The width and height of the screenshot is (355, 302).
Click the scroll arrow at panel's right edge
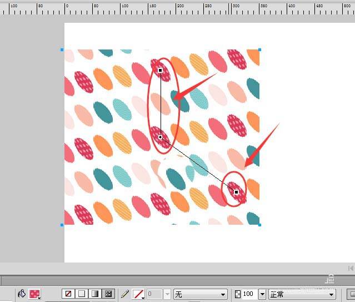(351, 268)
